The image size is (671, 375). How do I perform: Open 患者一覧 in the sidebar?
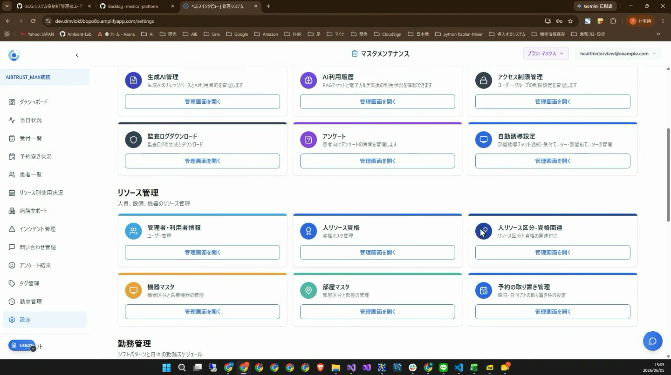(x=45, y=174)
